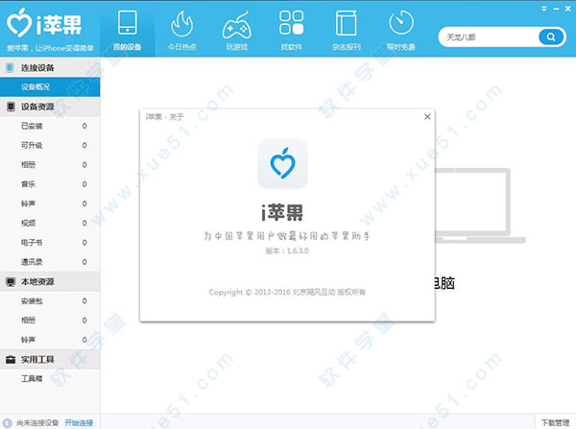Click the 连接设备 phone icon in sidebar
This screenshot has height=429, width=576.
(10, 67)
